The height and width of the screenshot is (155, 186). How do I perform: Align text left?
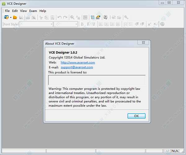(x=101, y=24)
